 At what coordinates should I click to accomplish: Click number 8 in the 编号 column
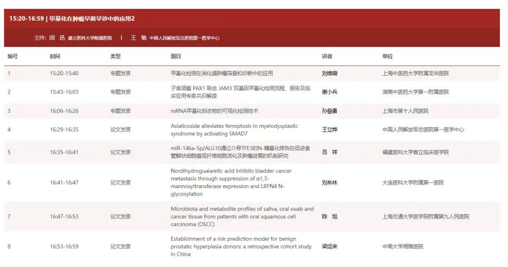9,247
